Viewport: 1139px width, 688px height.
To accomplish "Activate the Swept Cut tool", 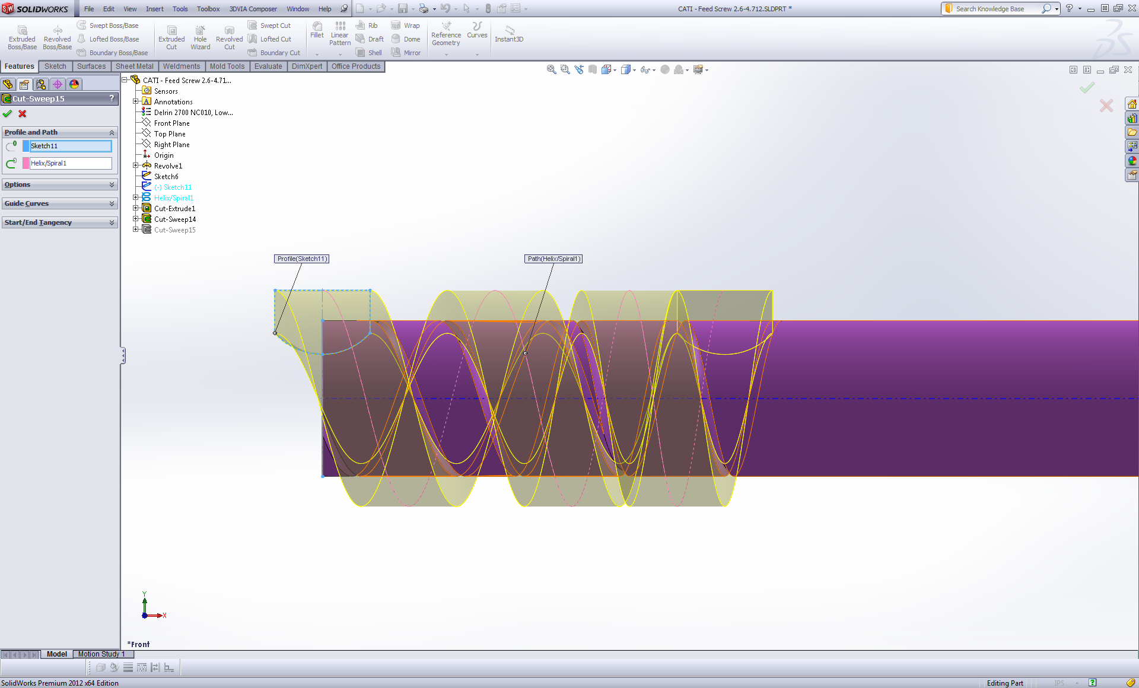I will click(x=269, y=26).
